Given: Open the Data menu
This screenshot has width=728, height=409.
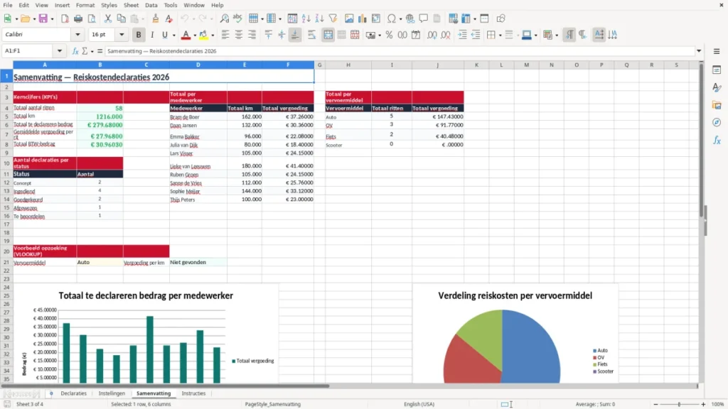Looking at the screenshot, I should 151,5.
